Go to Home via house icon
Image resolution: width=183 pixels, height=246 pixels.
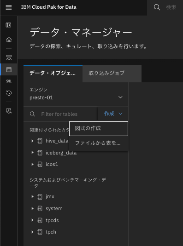pos(9,40)
